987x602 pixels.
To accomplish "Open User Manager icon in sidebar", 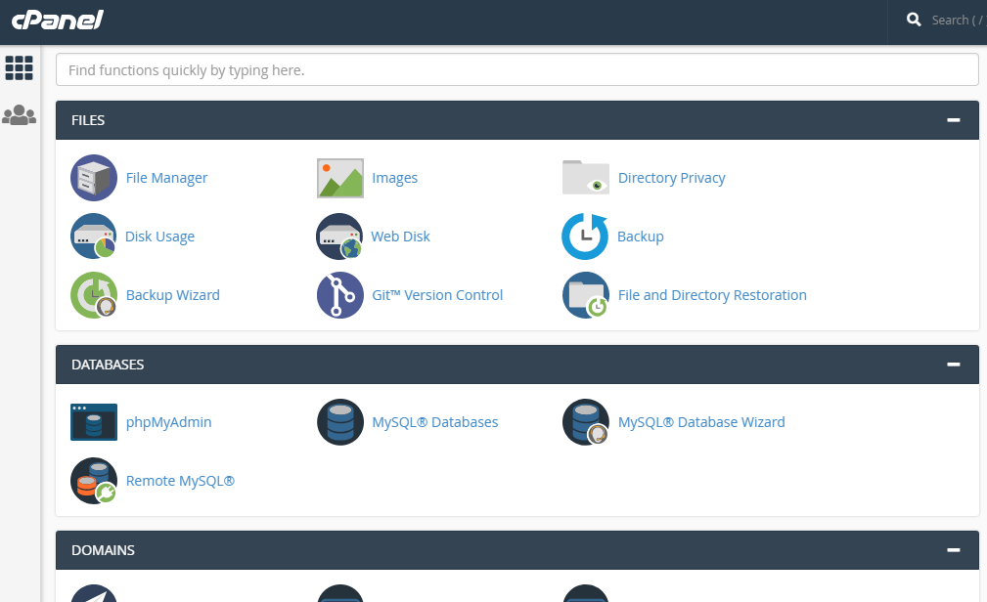I will (20, 115).
